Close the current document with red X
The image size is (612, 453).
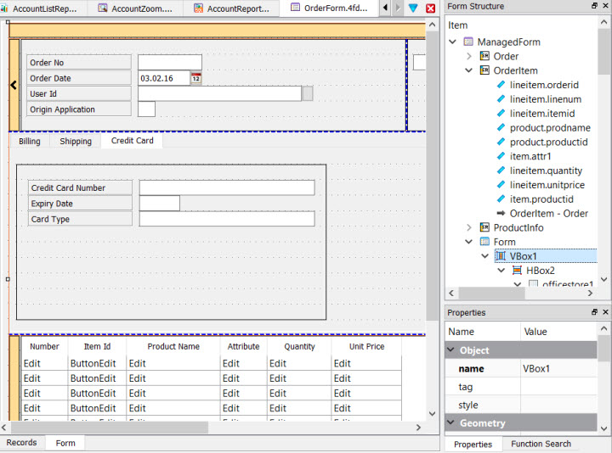(x=430, y=8)
